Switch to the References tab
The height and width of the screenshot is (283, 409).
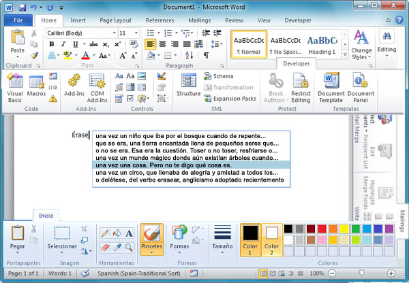[x=160, y=20]
